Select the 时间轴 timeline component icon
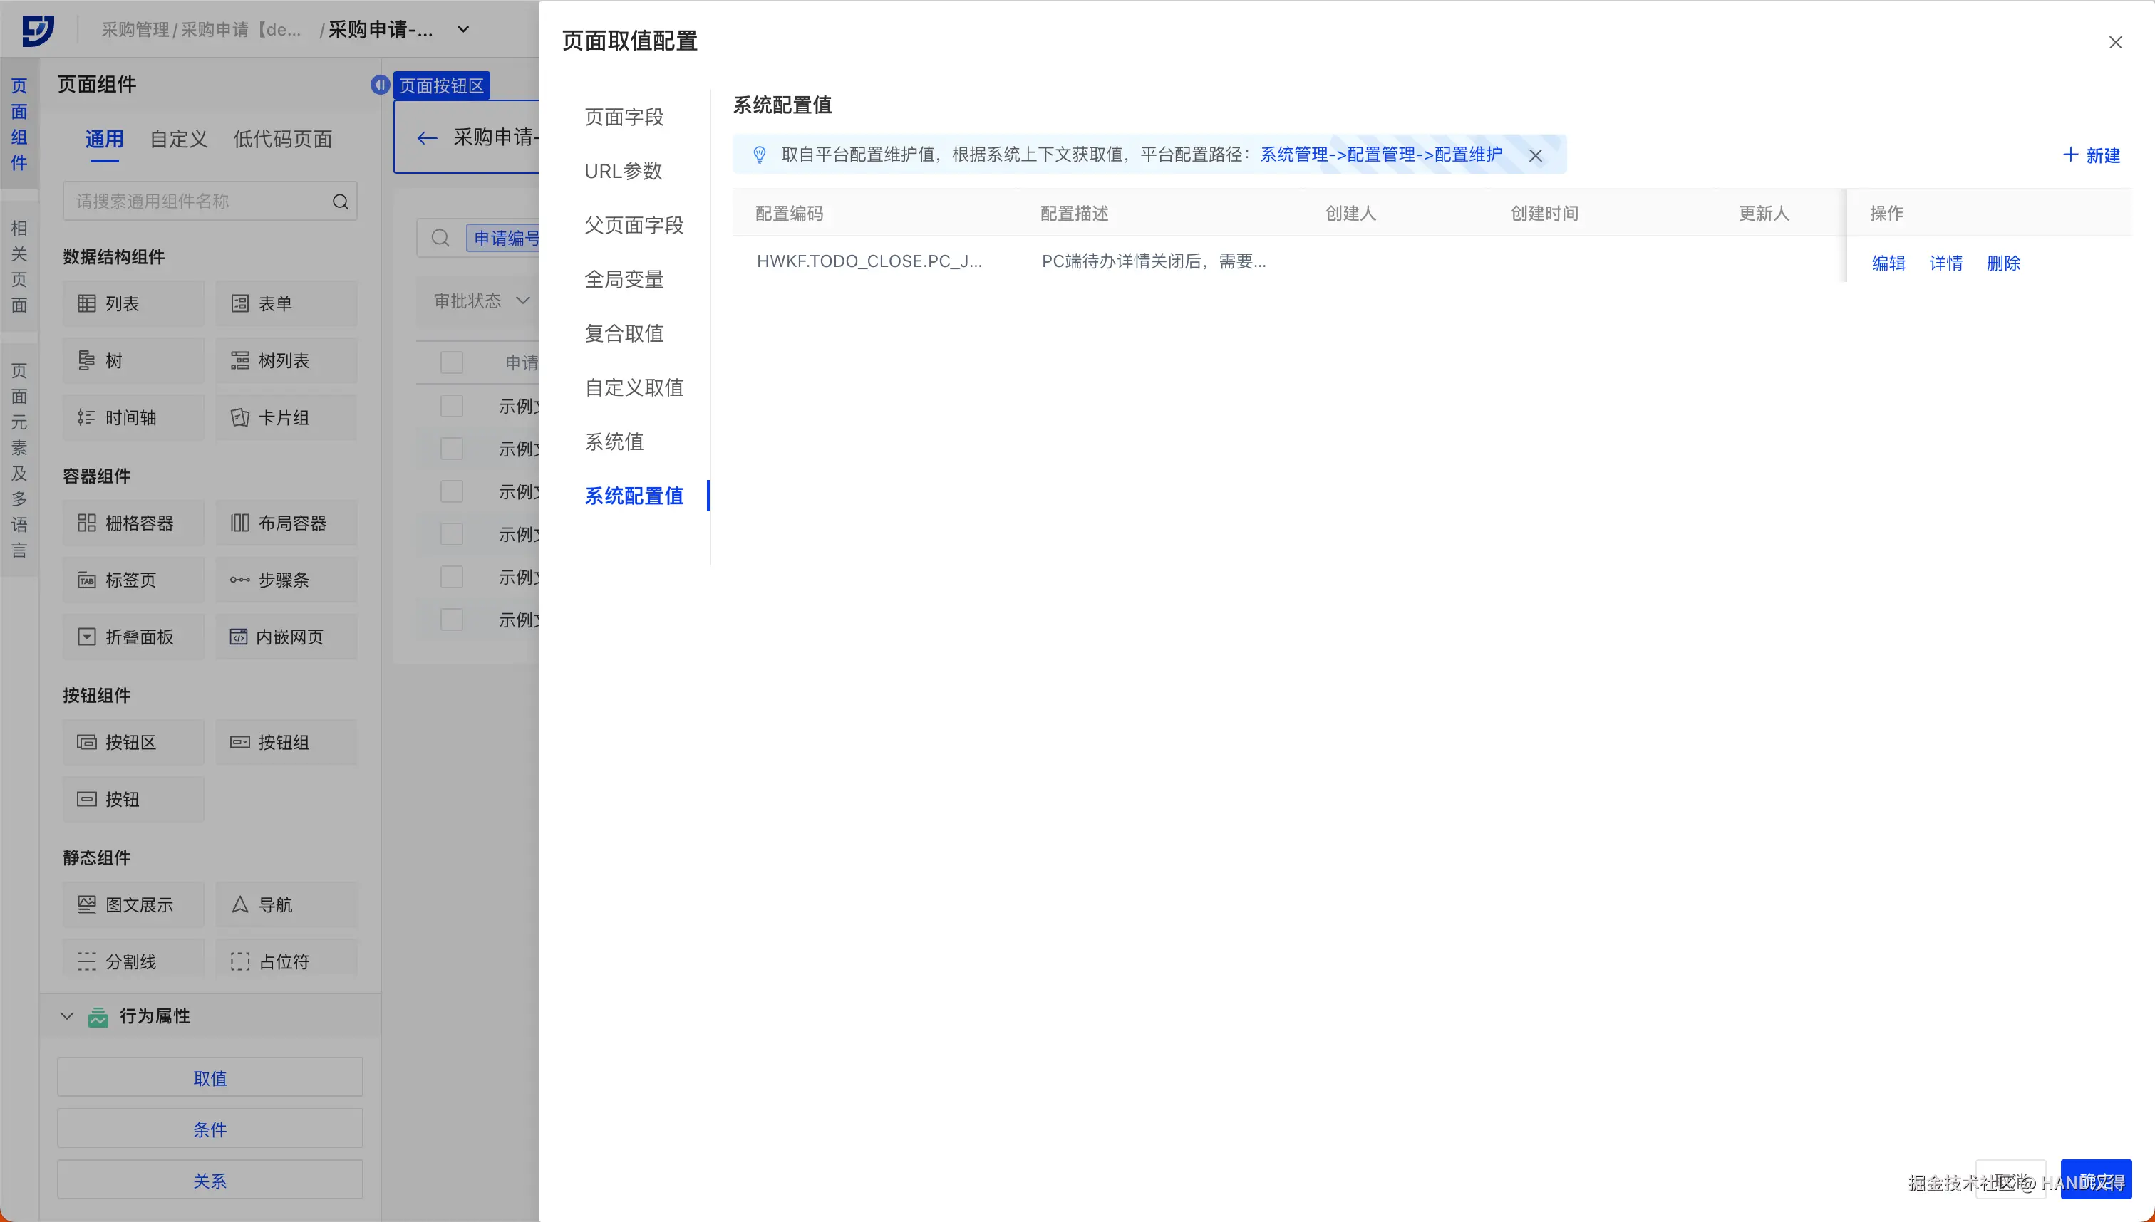This screenshot has height=1222, width=2155. (x=86, y=418)
